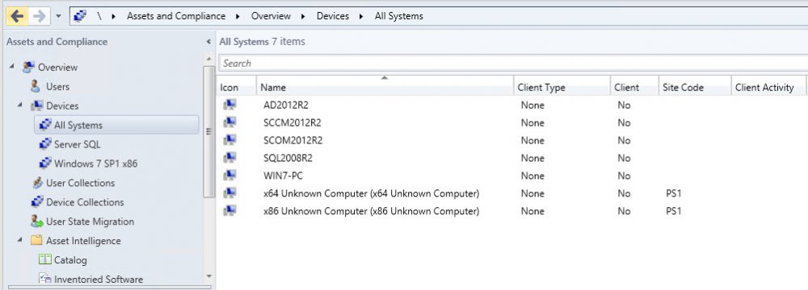Open User Collections icon in tree
Image resolution: width=808 pixels, height=290 pixels.
pos(37,183)
